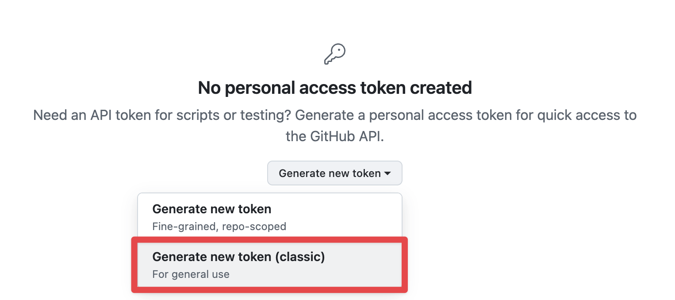Click the Fine-grained, repo-scoped option
This screenshot has width=675, height=300.
pos(219,227)
